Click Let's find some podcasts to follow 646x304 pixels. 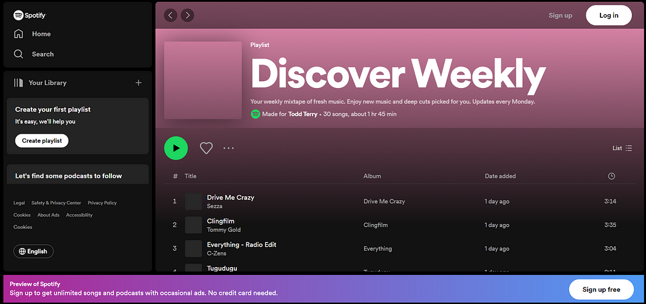coord(68,176)
